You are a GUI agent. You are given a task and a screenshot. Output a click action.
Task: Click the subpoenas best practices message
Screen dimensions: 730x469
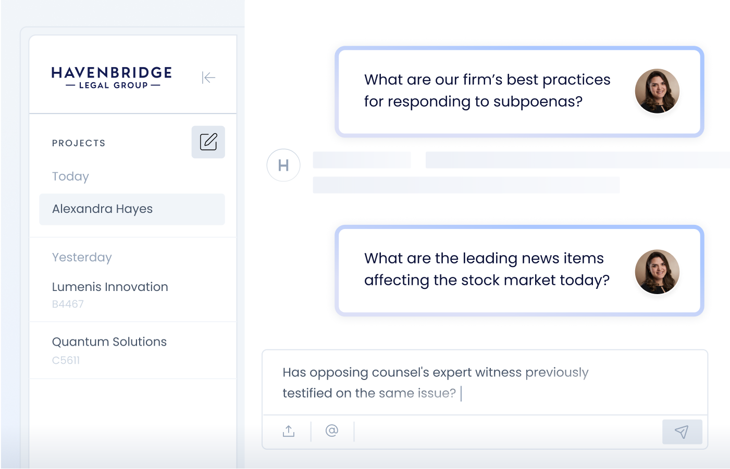(487, 91)
